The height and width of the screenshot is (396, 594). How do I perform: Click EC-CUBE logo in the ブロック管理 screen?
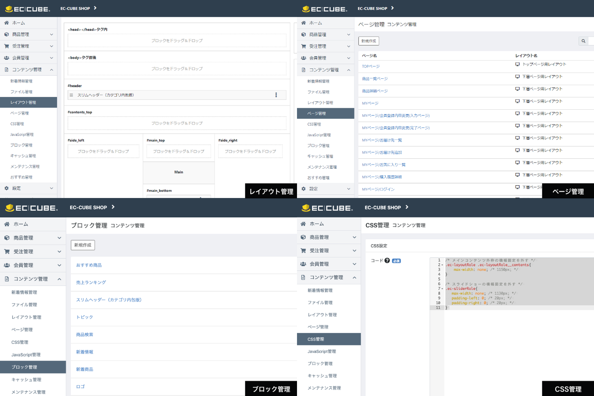coord(31,208)
